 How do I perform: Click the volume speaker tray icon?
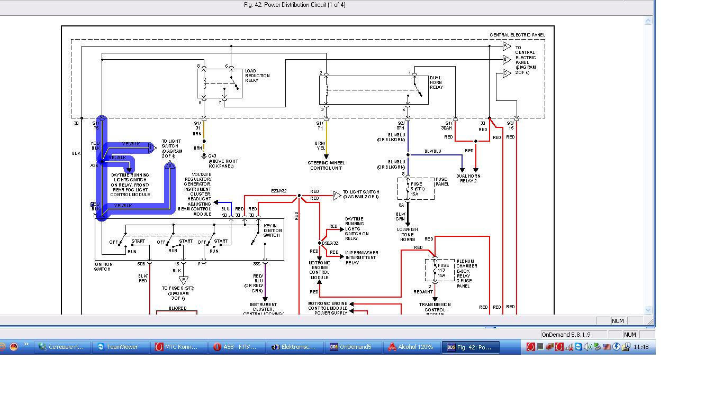point(588,347)
